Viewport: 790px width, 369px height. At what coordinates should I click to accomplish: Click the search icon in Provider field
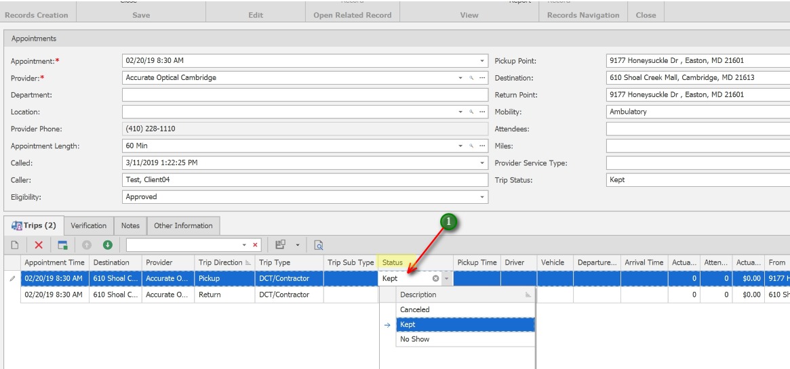(471, 78)
